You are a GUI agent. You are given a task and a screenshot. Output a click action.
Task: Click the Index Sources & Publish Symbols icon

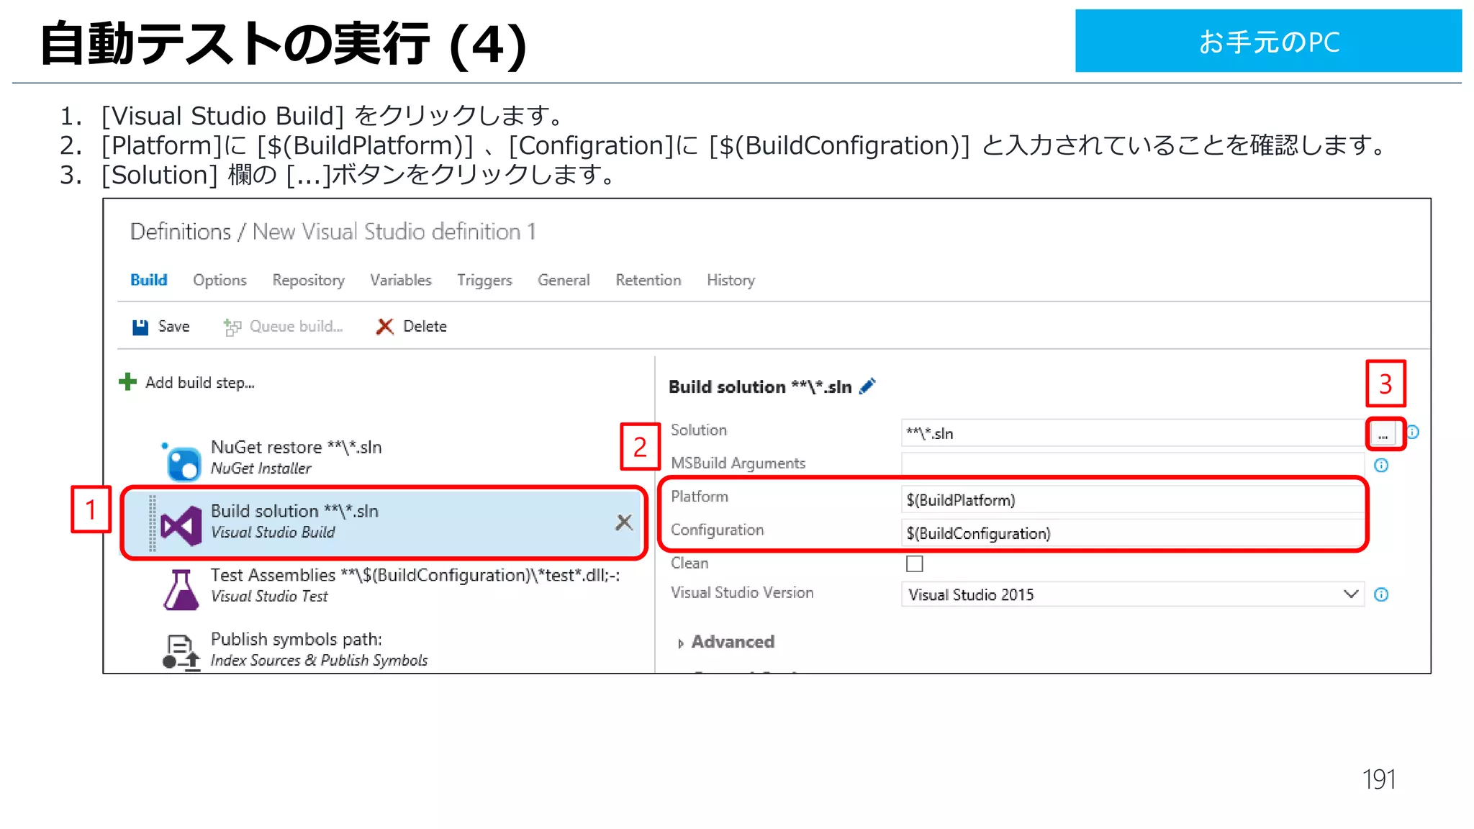[181, 652]
